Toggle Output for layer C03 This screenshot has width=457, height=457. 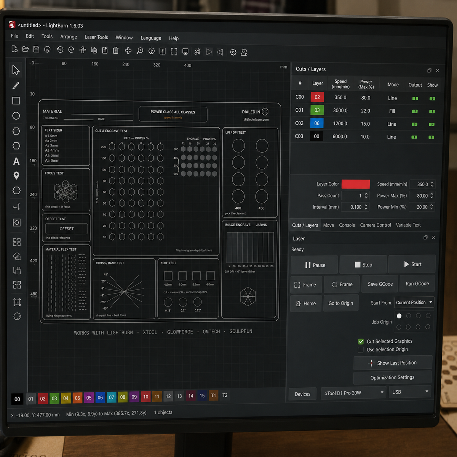point(414,137)
